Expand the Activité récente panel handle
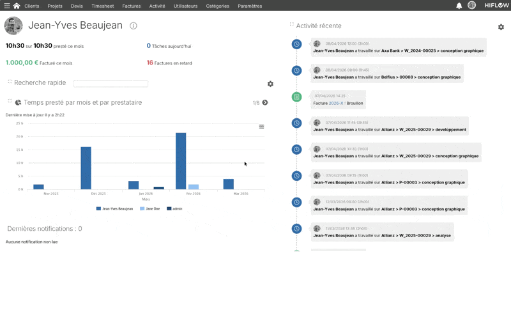The image size is (511, 310). [292, 25]
